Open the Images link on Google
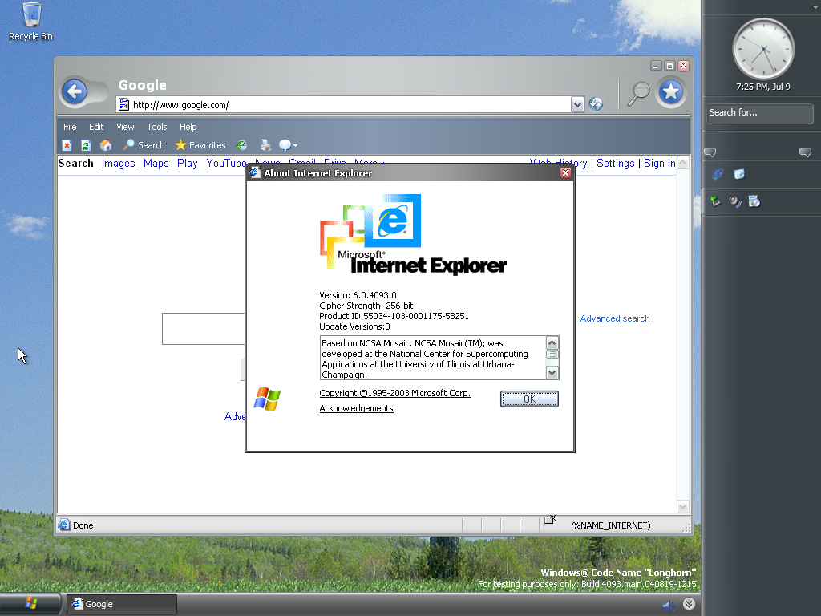Screen dimensions: 821x616 tap(119, 164)
